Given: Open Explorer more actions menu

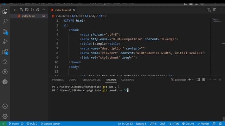Looking at the screenshot, I should click(x=43, y=10).
